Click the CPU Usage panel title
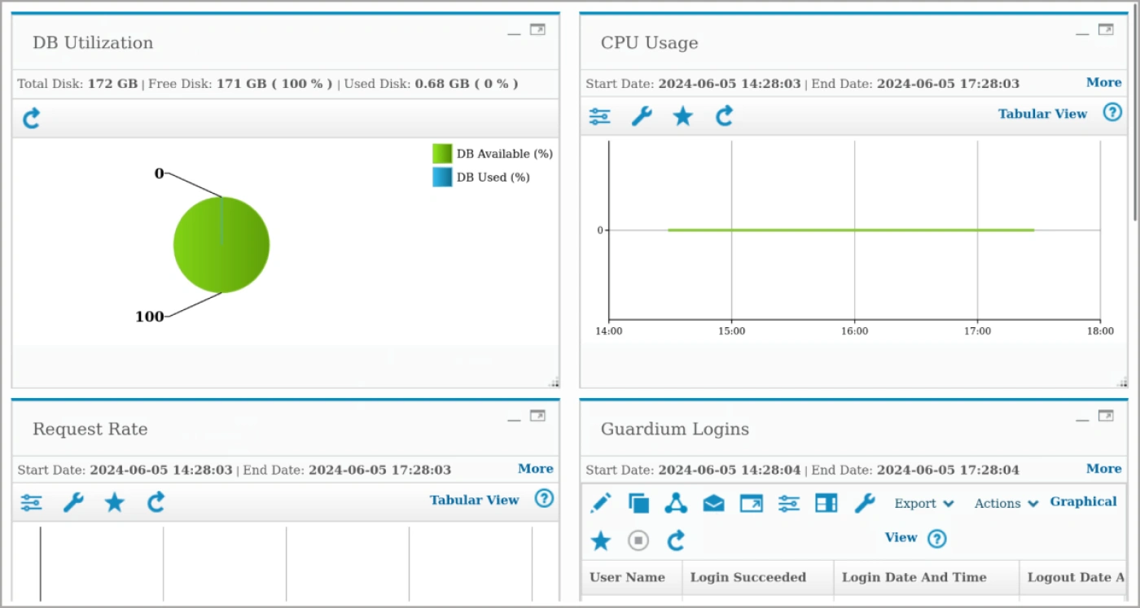The width and height of the screenshot is (1140, 608). click(x=649, y=42)
